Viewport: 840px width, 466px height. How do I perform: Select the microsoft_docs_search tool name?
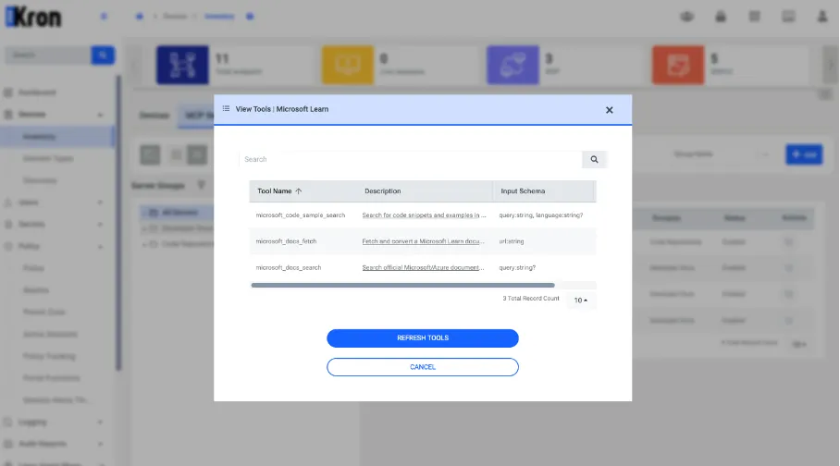click(289, 268)
